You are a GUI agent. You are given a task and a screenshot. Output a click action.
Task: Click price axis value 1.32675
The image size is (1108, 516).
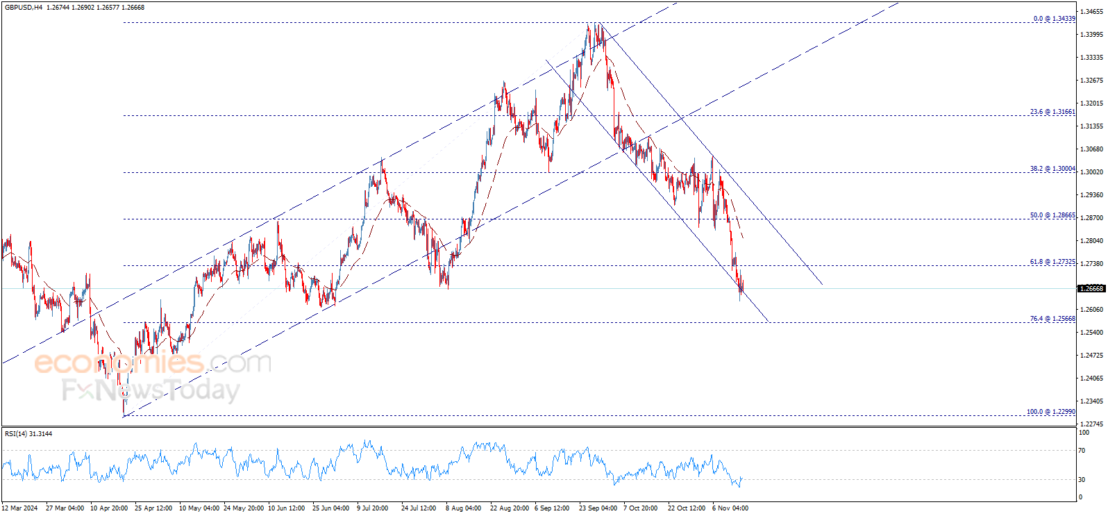pos(1092,81)
